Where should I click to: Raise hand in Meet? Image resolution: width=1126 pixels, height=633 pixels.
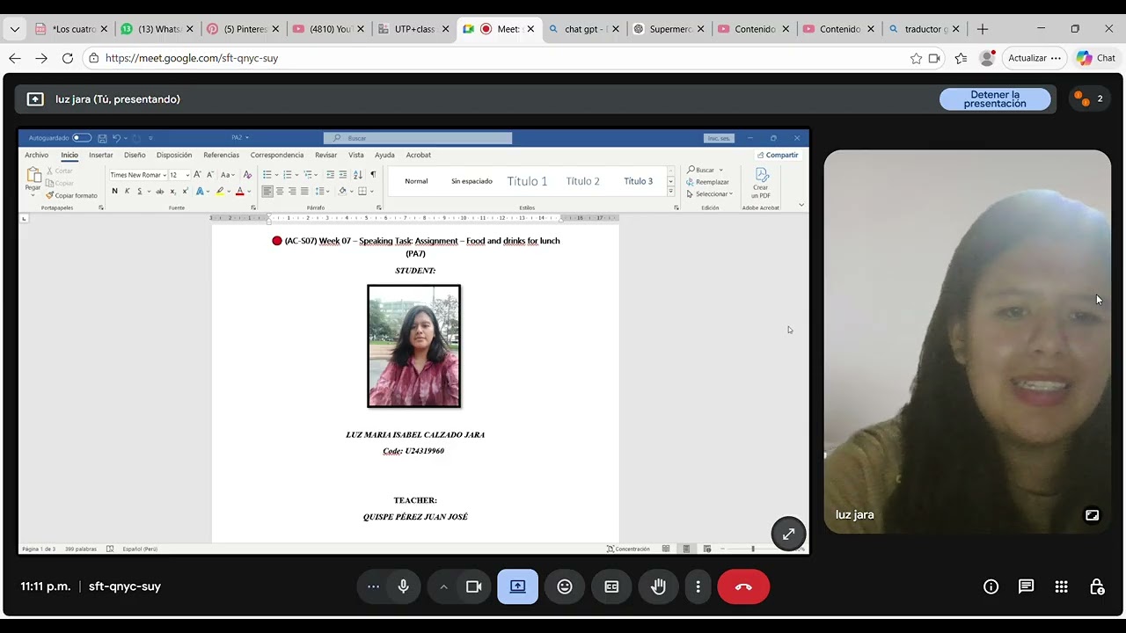[x=658, y=586]
